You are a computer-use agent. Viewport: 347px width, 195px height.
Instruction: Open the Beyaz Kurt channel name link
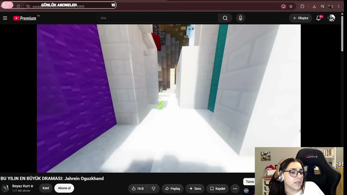tap(21, 186)
